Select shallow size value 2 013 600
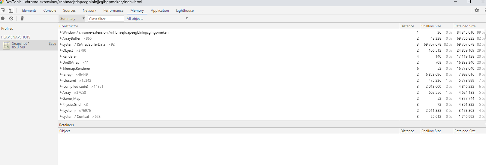 click(x=433, y=87)
